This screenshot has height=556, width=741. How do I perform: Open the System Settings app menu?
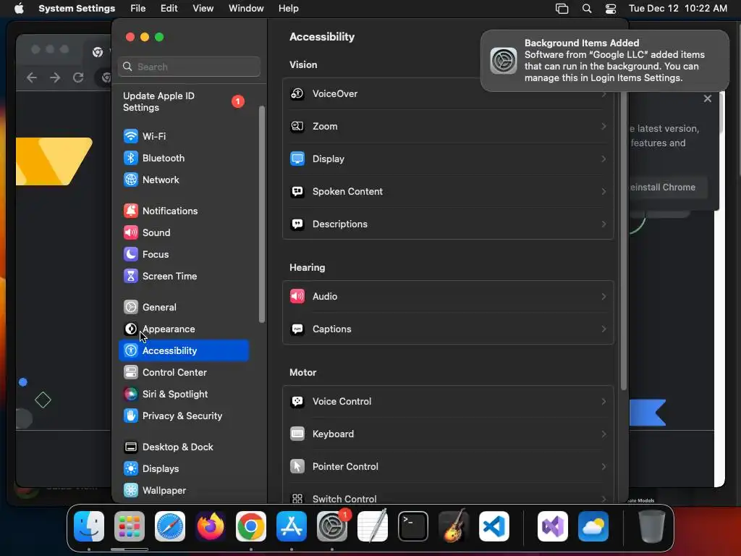pos(77,9)
